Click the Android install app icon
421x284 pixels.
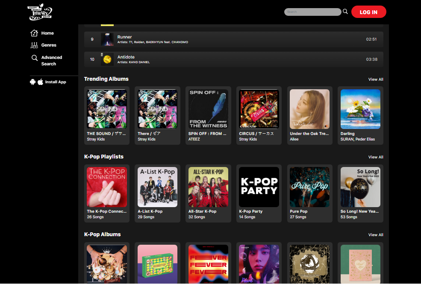click(x=33, y=82)
